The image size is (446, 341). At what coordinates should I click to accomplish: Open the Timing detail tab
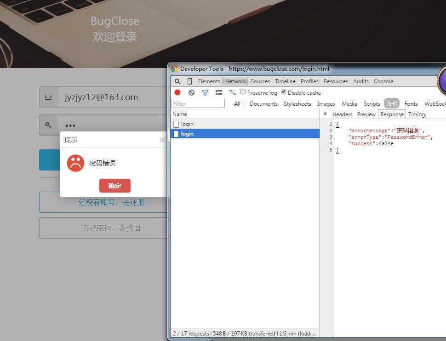point(417,114)
